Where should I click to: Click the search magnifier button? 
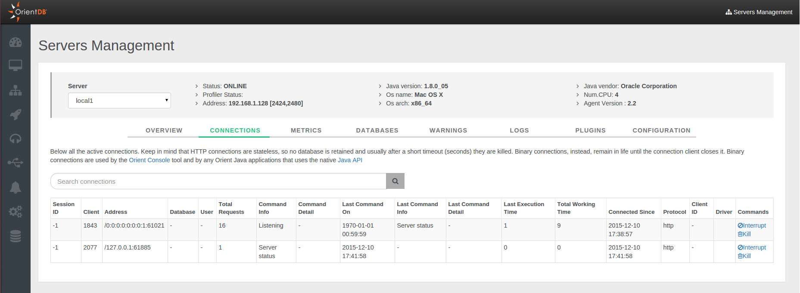tap(395, 181)
